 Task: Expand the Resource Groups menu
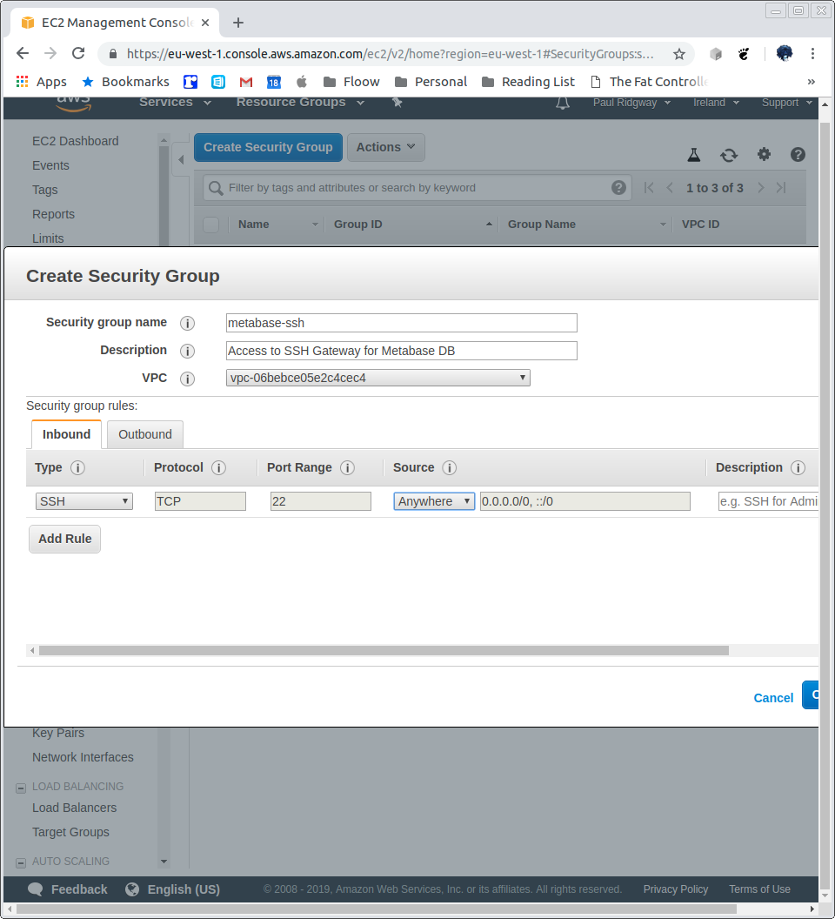coord(300,103)
